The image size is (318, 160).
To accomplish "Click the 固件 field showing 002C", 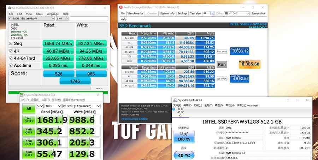I will point(244,128).
